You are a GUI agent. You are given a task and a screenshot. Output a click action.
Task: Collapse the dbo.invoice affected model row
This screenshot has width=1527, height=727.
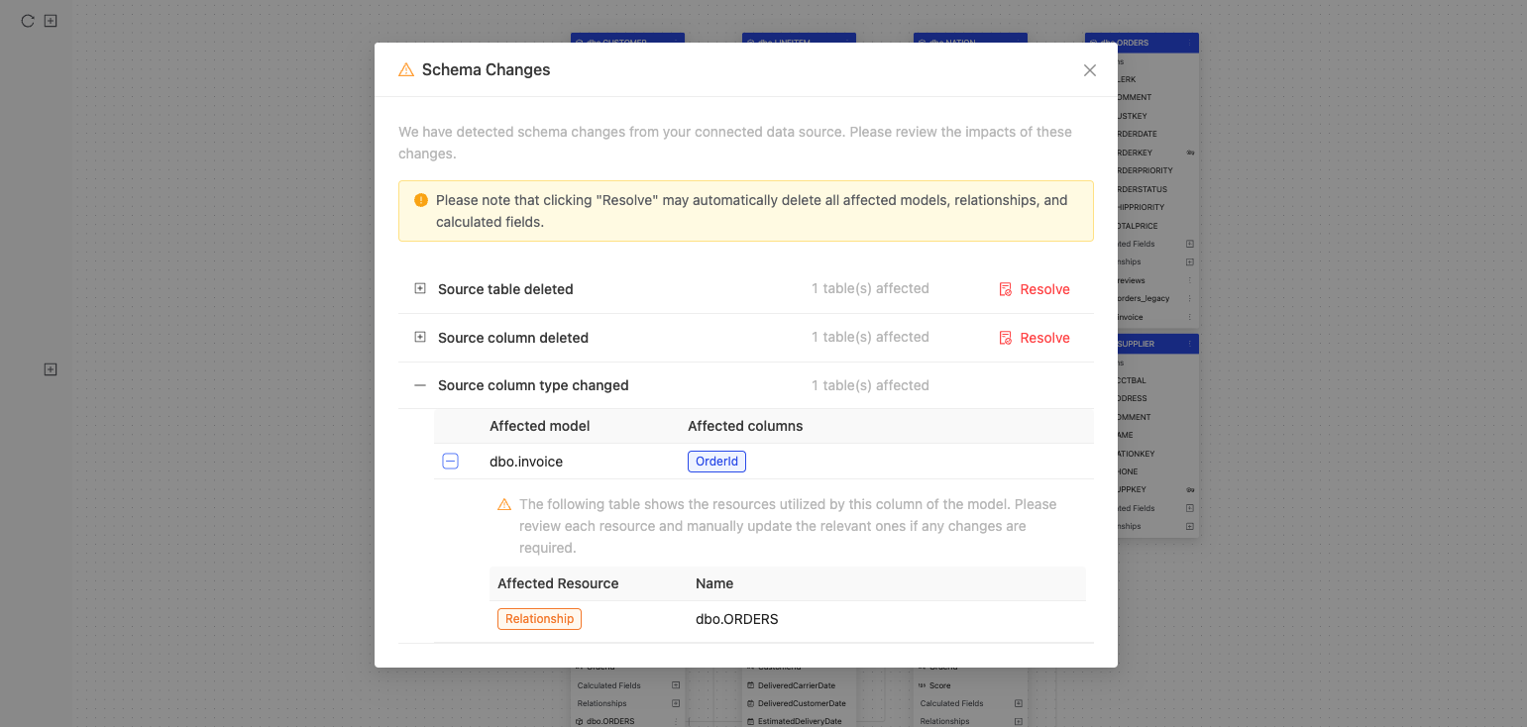tap(450, 462)
